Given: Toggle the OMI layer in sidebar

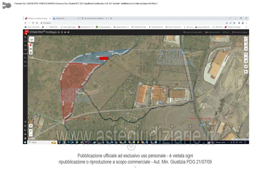Looking at the screenshot, I should tap(25, 50).
